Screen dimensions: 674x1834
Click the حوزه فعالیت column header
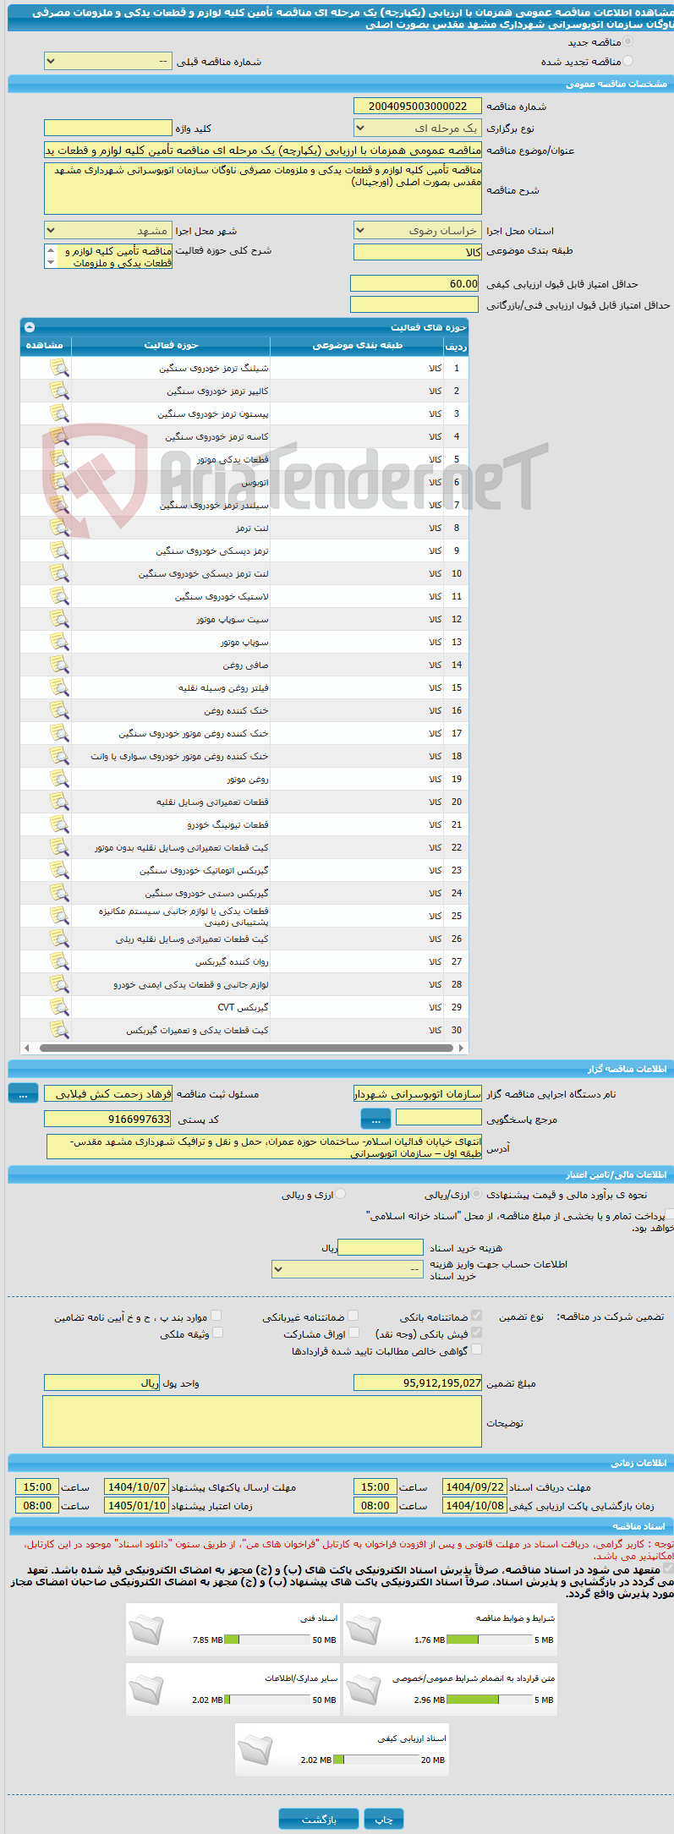pyautogui.click(x=171, y=346)
